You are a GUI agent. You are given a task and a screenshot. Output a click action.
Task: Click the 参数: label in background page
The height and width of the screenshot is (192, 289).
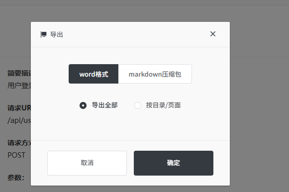click(x=16, y=178)
